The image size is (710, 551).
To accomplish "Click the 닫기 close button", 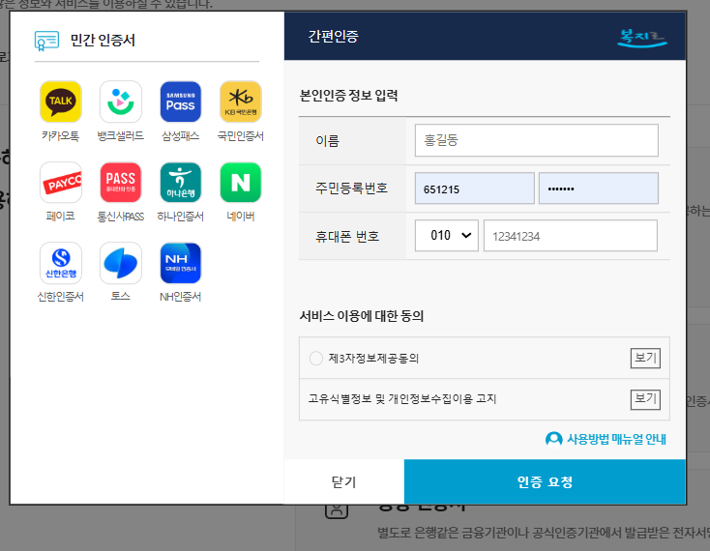I will [x=344, y=481].
